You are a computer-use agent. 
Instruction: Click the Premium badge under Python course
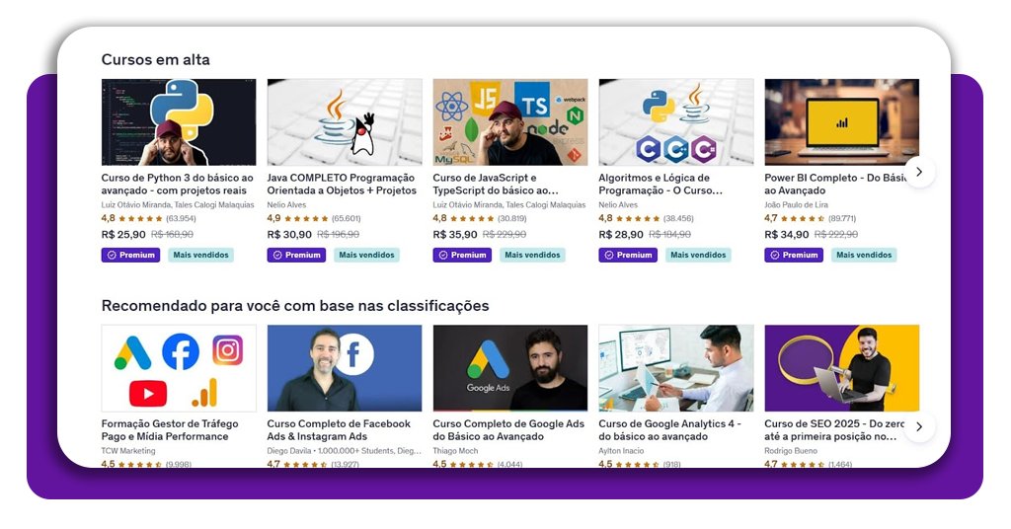coord(131,256)
